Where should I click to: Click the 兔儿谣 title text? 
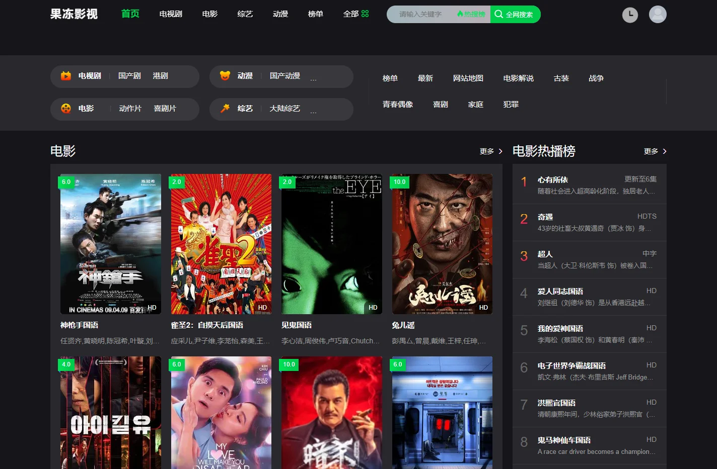(403, 325)
